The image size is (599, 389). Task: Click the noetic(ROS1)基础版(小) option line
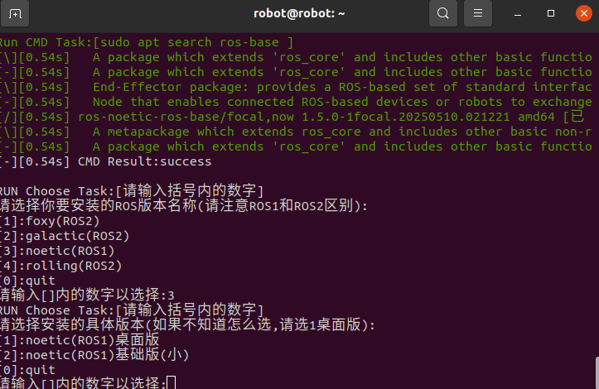(x=94, y=355)
